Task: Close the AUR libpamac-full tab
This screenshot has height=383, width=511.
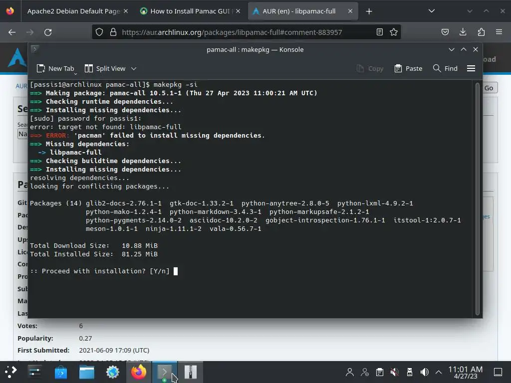Action: (350, 11)
